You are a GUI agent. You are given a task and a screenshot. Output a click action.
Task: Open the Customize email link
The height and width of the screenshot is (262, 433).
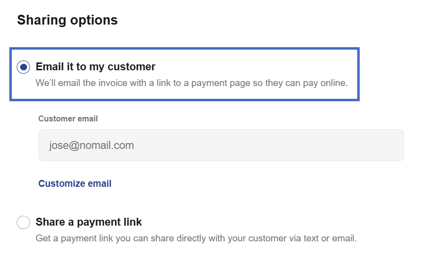click(75, 183)
